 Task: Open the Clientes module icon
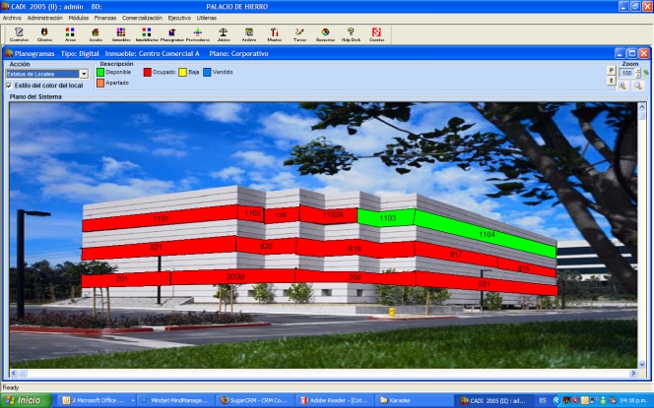(44, 34)
